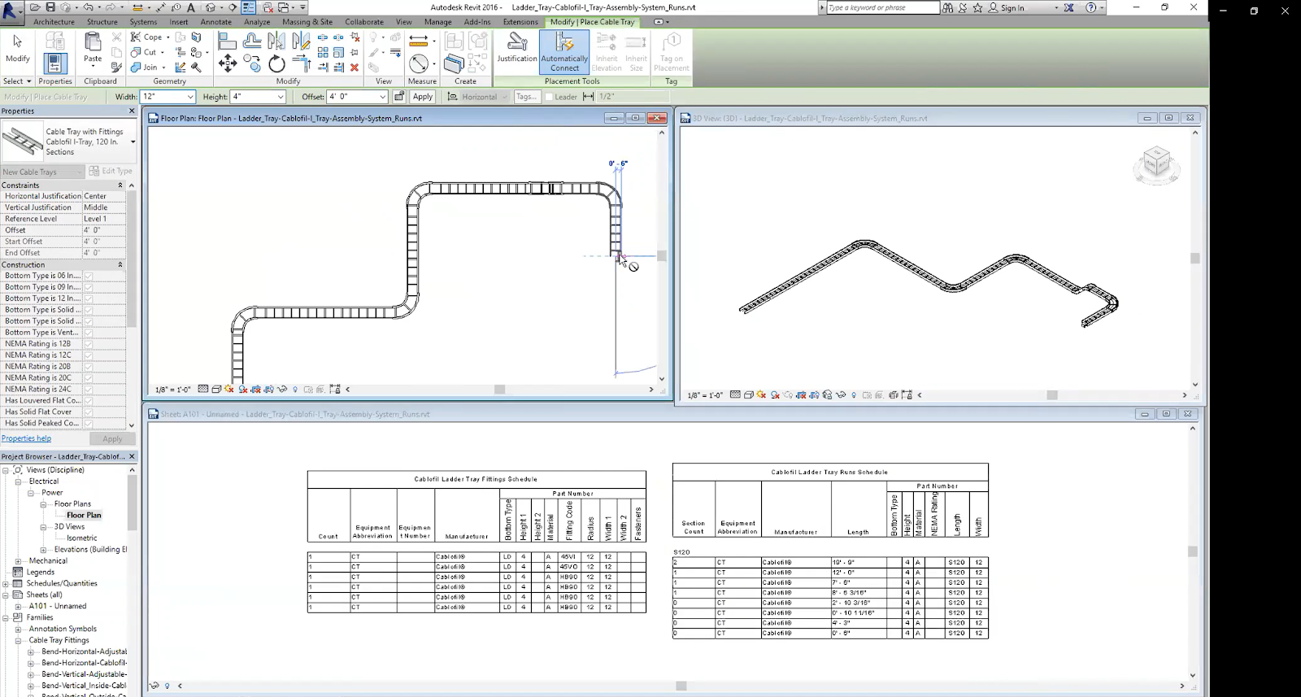
Task: Switch to the Annotate ribbon tab
Action: click(215, 22)
